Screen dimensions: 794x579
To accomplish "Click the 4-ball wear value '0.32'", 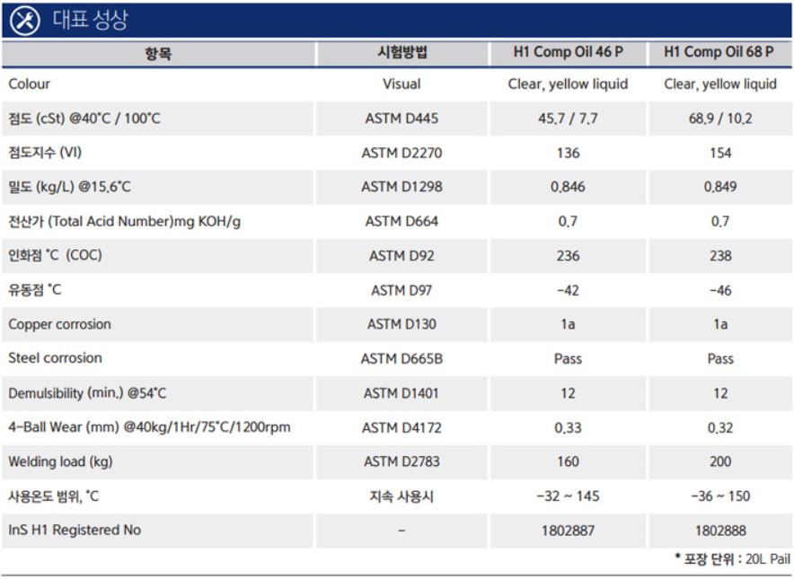I will [720, 427].
